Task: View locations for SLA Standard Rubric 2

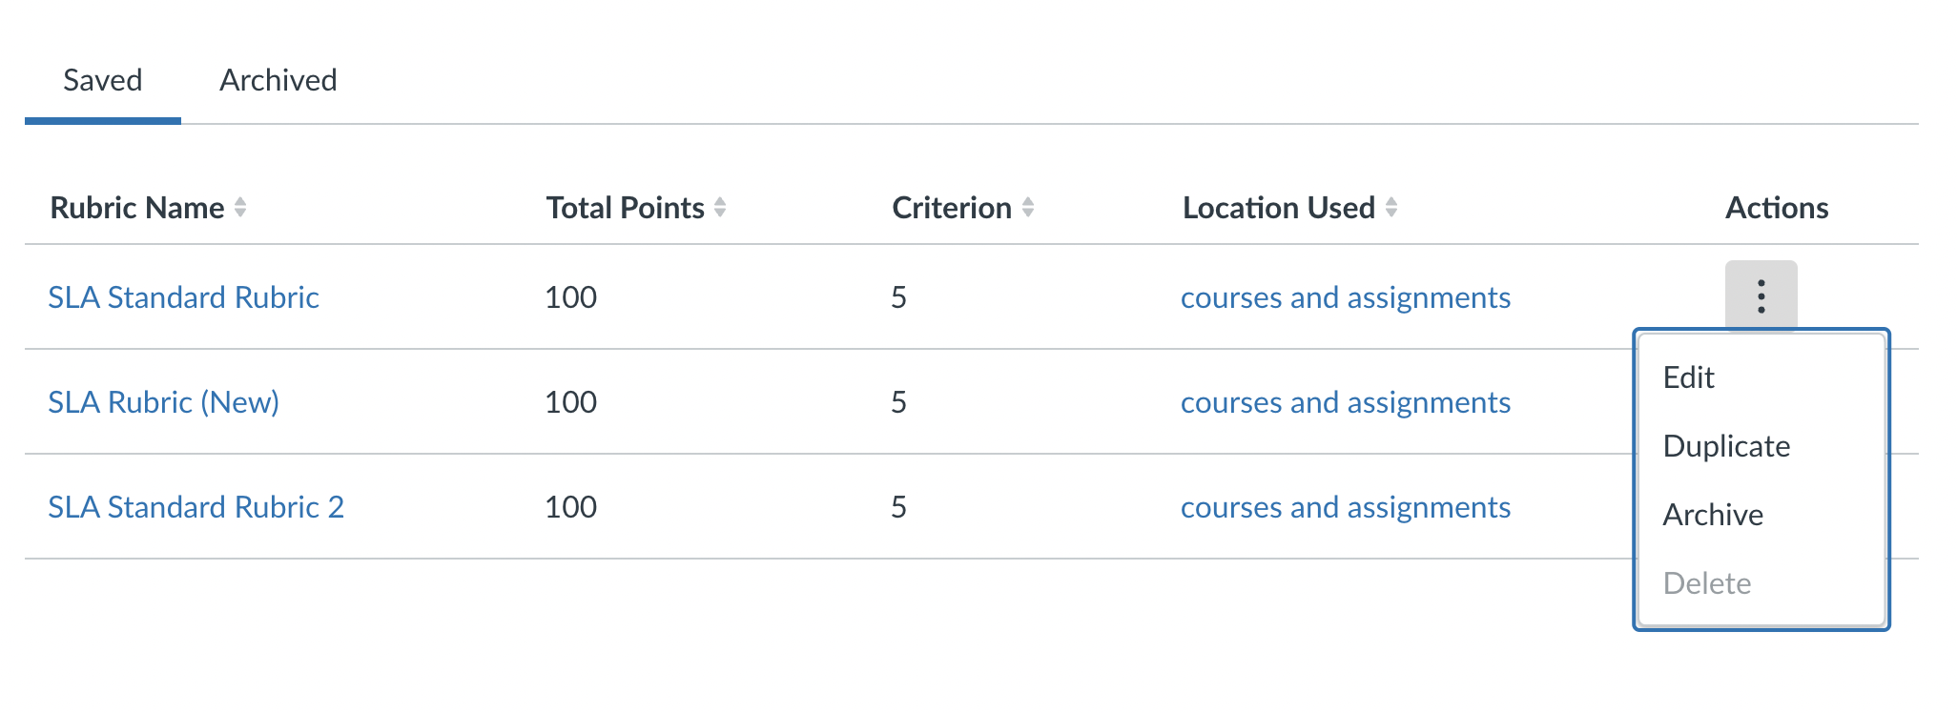Action: (1345, 507)
